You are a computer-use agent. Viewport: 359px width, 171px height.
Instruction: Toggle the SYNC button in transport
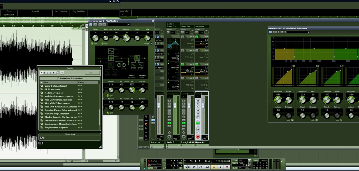click(x=235, y=168)
